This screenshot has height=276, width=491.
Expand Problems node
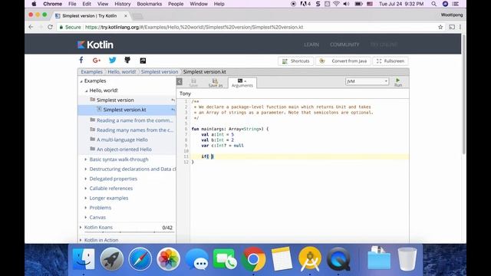coord(86,208)
